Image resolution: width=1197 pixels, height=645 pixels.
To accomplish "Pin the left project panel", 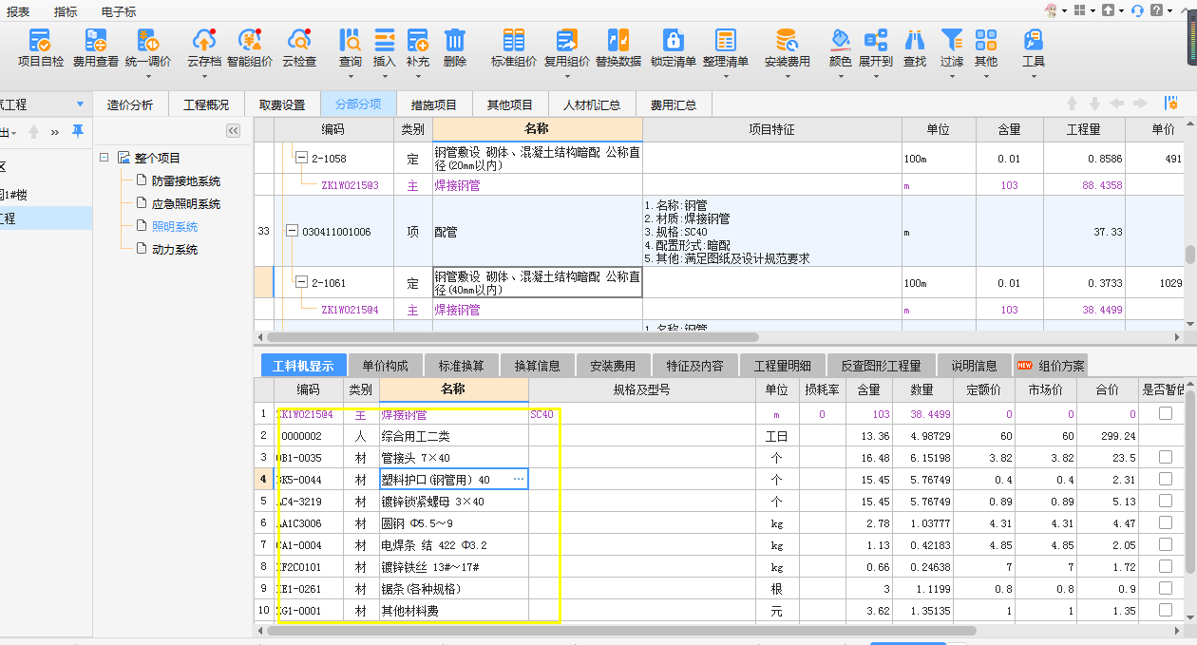I will (x=77, y=131).
